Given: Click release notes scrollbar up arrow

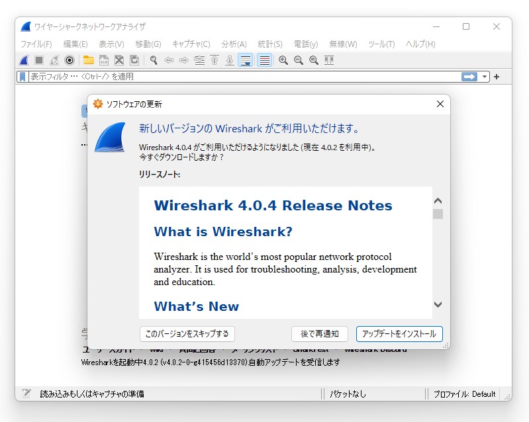Looking at the screenshot, I should [x=438, y=201].
